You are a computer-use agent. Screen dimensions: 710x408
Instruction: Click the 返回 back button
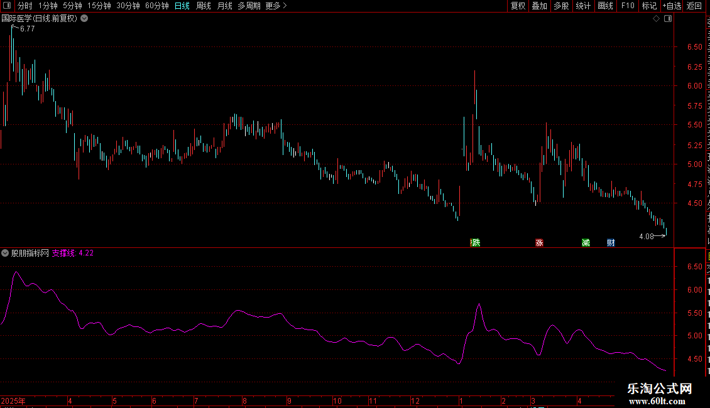(694, 6)
